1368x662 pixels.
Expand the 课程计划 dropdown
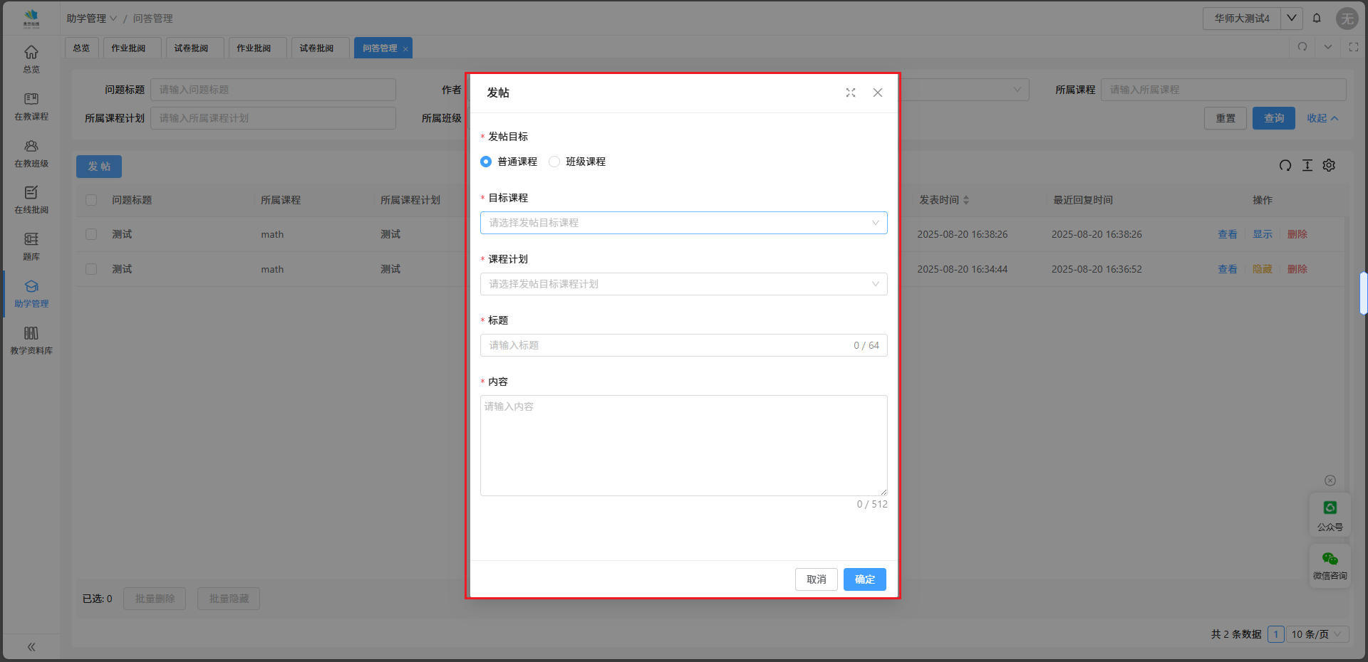coord(683,284)
